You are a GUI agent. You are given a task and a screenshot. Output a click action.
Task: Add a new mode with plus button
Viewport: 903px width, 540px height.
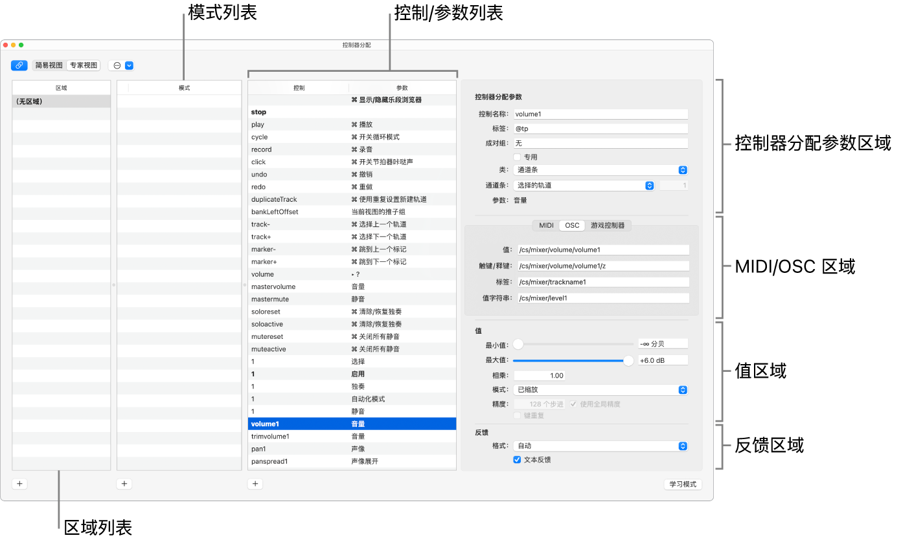coord(125,484)
